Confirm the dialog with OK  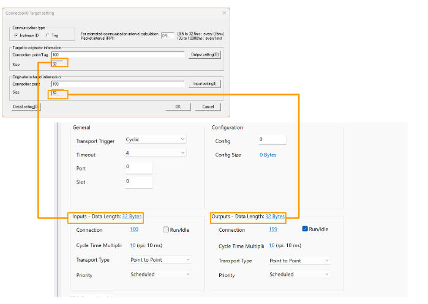(x=178, y=106)
